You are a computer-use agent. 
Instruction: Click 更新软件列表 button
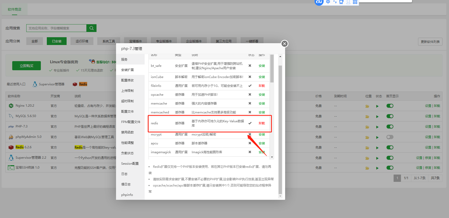pos(430,42)
